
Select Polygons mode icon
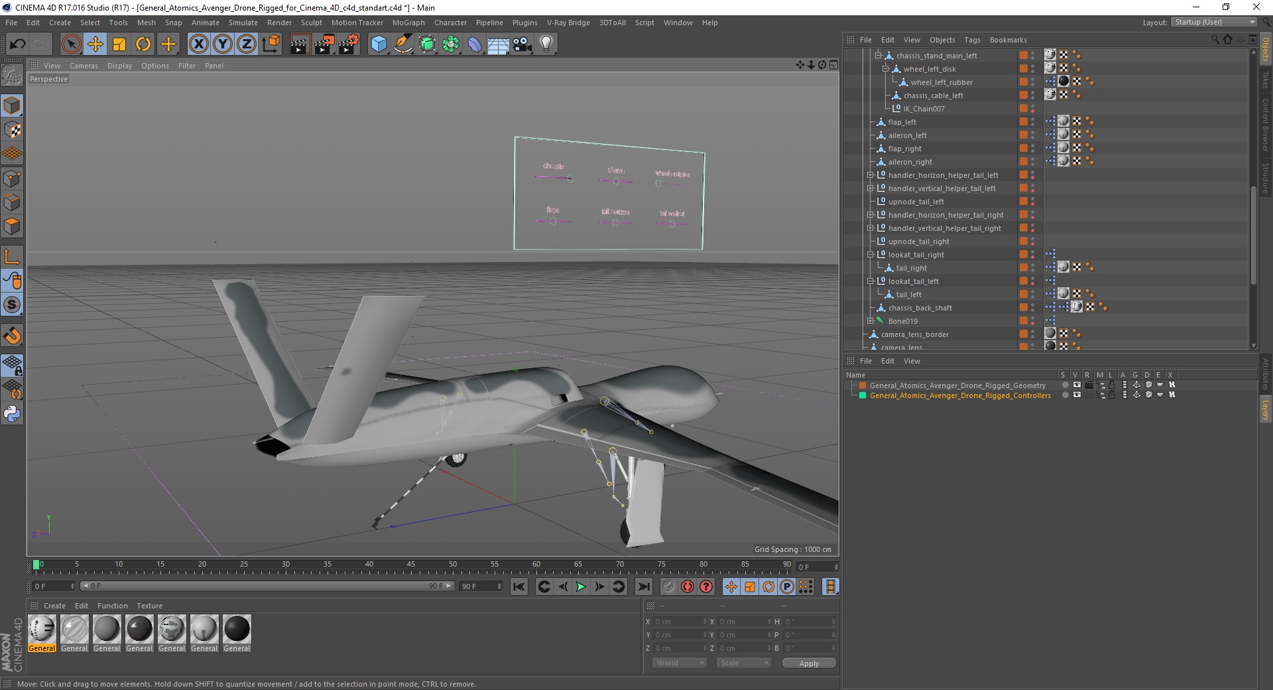click(x=12, y=226)
